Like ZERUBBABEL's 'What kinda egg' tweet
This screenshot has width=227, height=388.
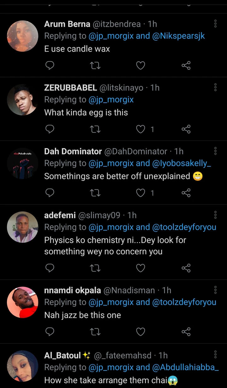[x=140, y=129]
